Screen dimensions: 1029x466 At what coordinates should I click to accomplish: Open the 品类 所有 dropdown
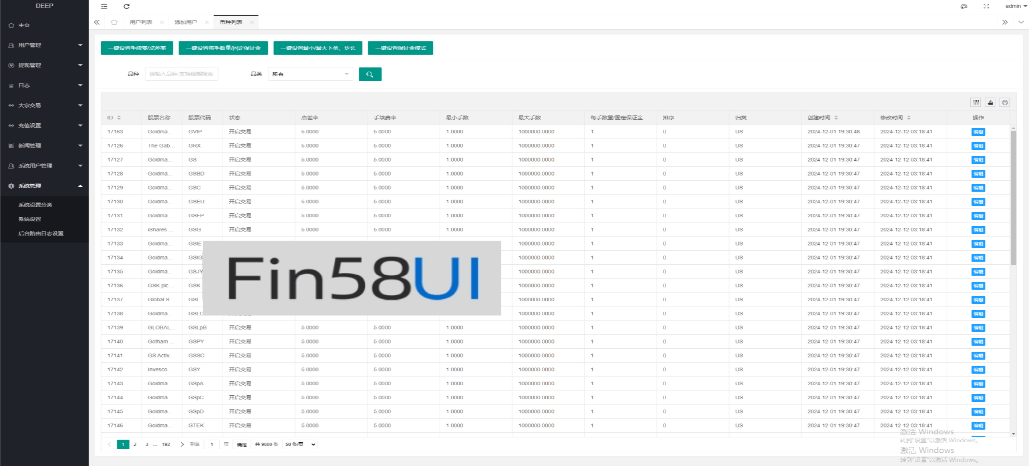click(310, 74)
